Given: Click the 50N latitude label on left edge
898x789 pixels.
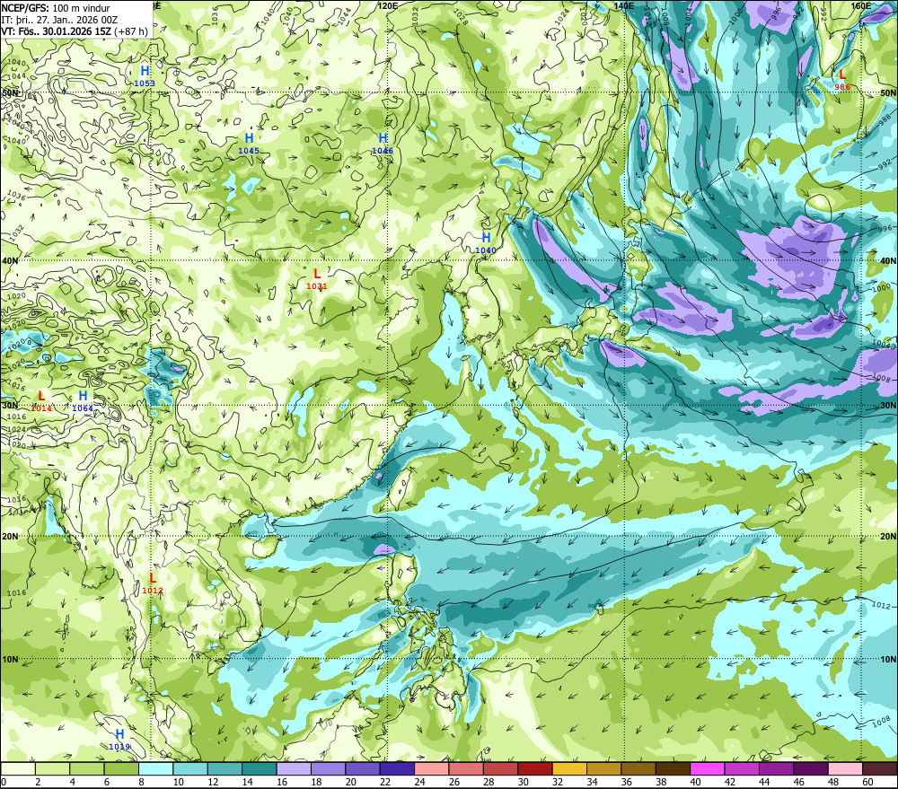Looking at the screenshot, I should click(10, 92).
